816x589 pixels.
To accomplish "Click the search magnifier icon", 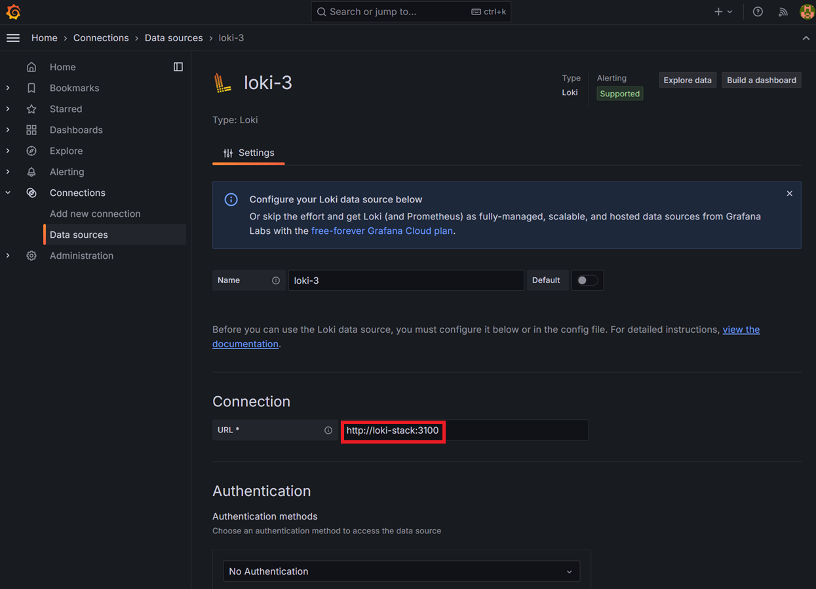I will [x=321, y=12].
